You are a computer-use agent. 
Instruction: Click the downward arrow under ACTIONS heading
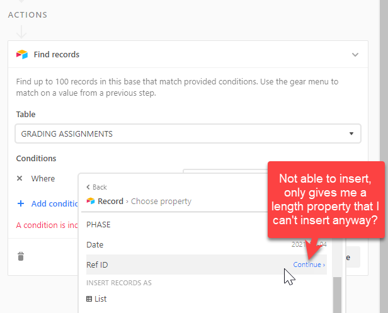[21, 32]
